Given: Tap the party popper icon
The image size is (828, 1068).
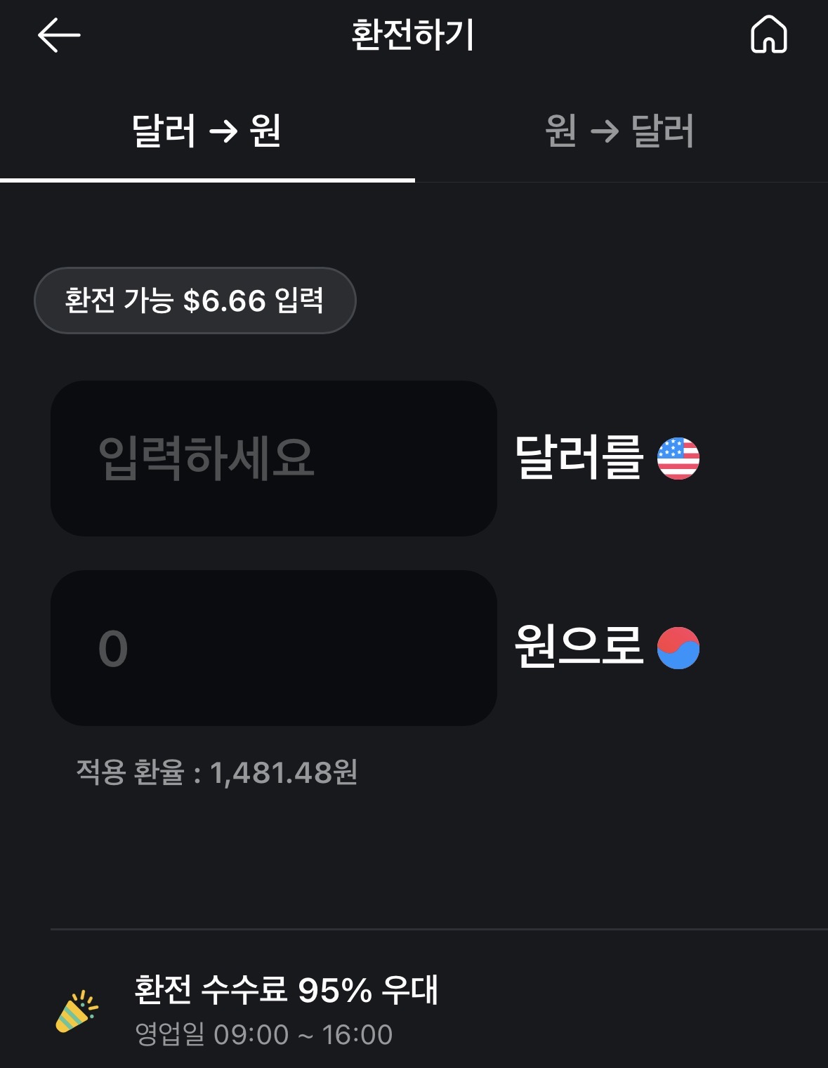Looking at the screenshot, I should pyautogui.click(x=77, y=1011).
